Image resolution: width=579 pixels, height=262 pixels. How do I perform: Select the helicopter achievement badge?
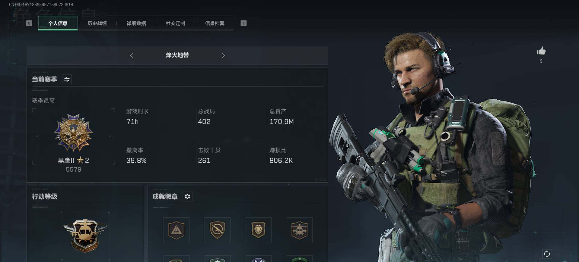pos(300,230)
